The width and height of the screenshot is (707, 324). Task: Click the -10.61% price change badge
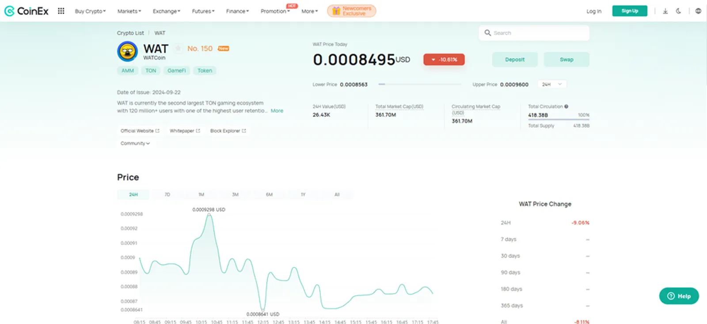point(444,60)
